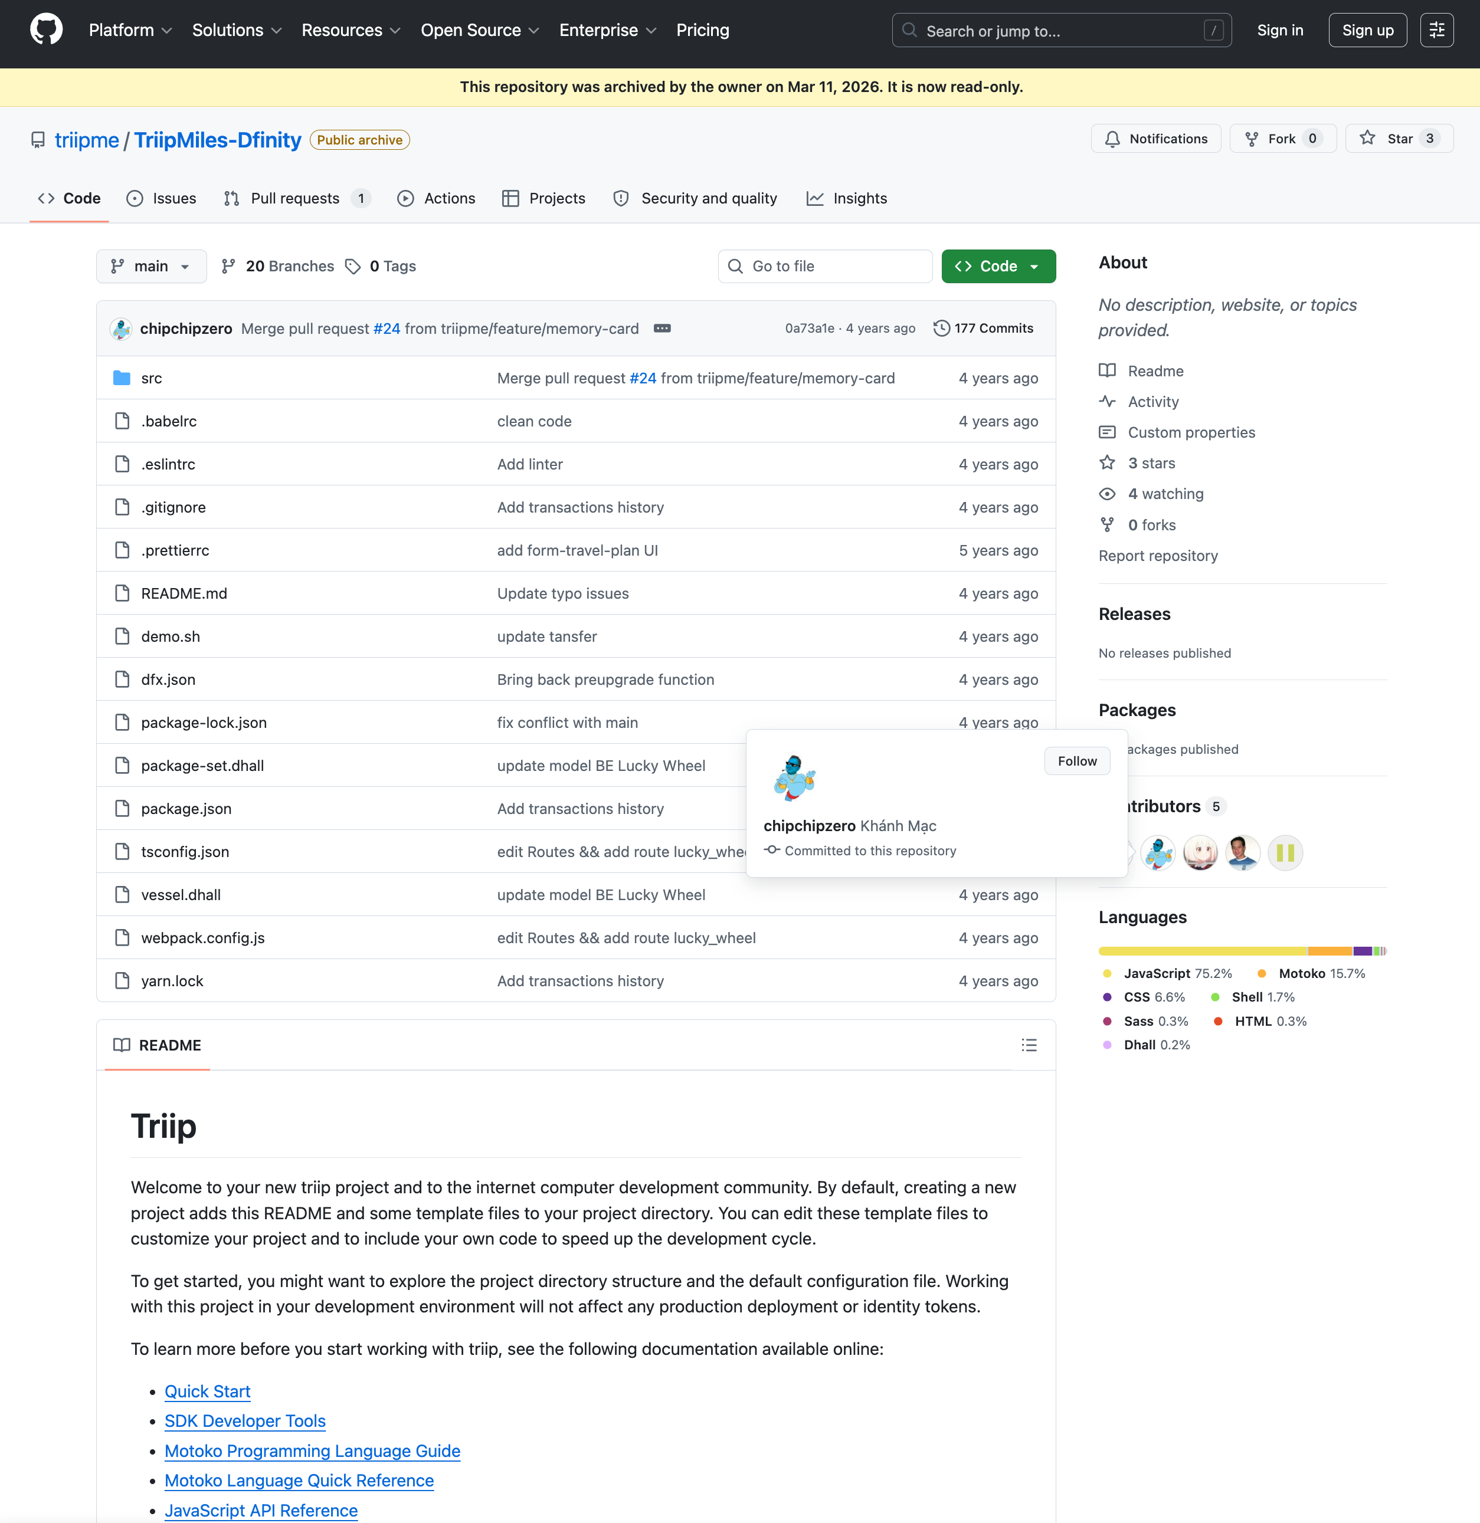The height and width of the screenshot is (1523, 1480).
Task: Select the Code tab
Action: [69, 198]
